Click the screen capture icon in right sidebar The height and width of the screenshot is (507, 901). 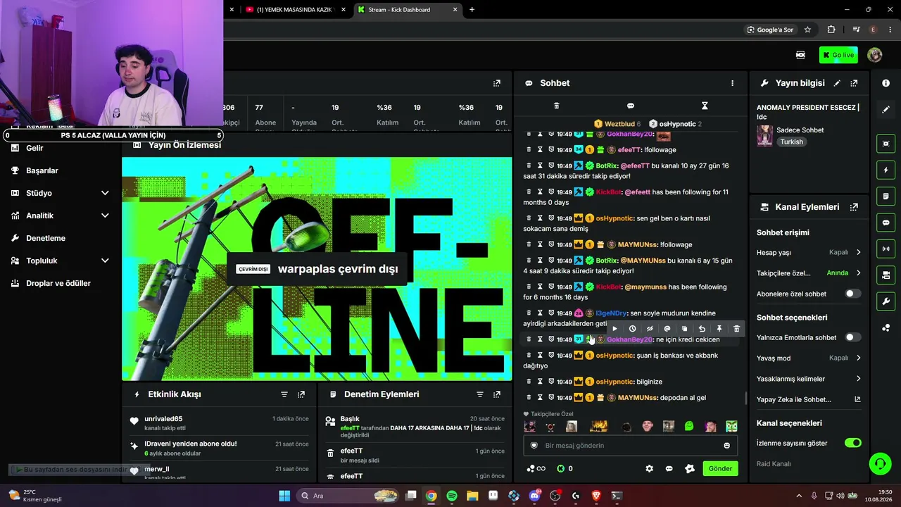(886, 144)
